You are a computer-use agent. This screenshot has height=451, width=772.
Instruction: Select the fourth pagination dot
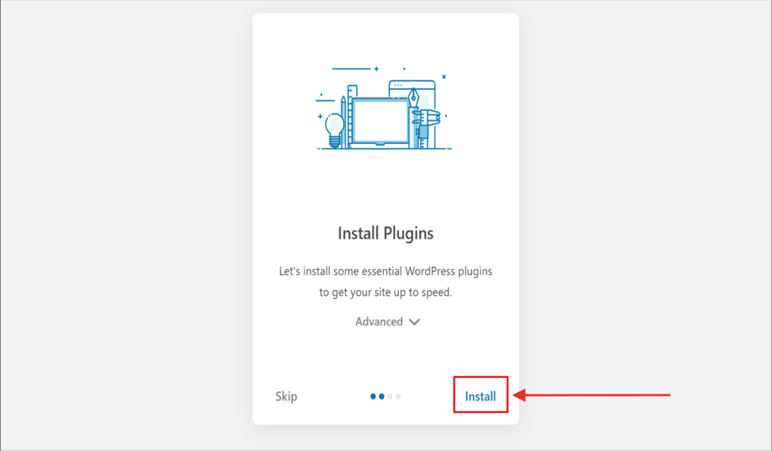click(398, 396)
